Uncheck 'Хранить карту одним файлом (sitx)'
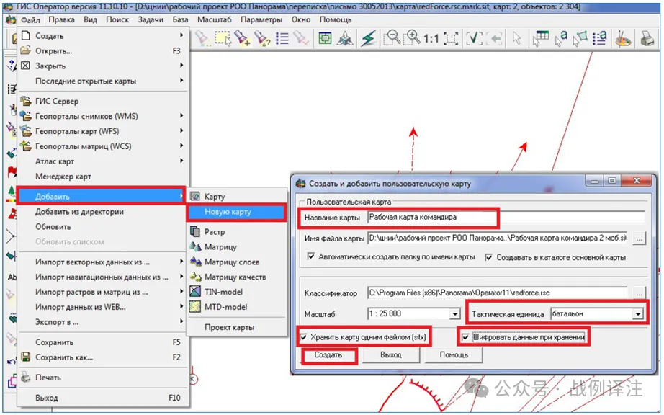The image size is (664, 415). click(303, 337)
